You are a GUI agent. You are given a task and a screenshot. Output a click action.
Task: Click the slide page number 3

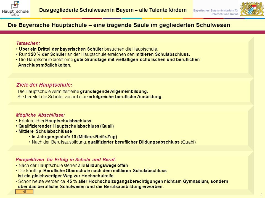[x=261, y=195]
